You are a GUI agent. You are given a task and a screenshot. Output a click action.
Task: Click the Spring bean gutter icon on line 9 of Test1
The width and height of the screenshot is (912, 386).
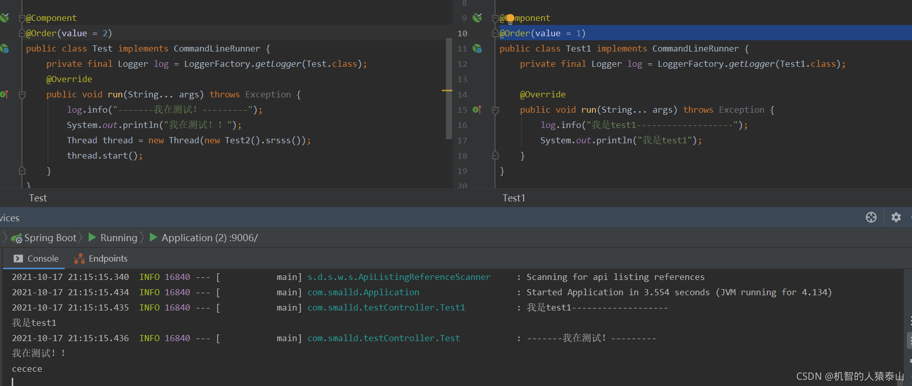click(x=477, y=18)
